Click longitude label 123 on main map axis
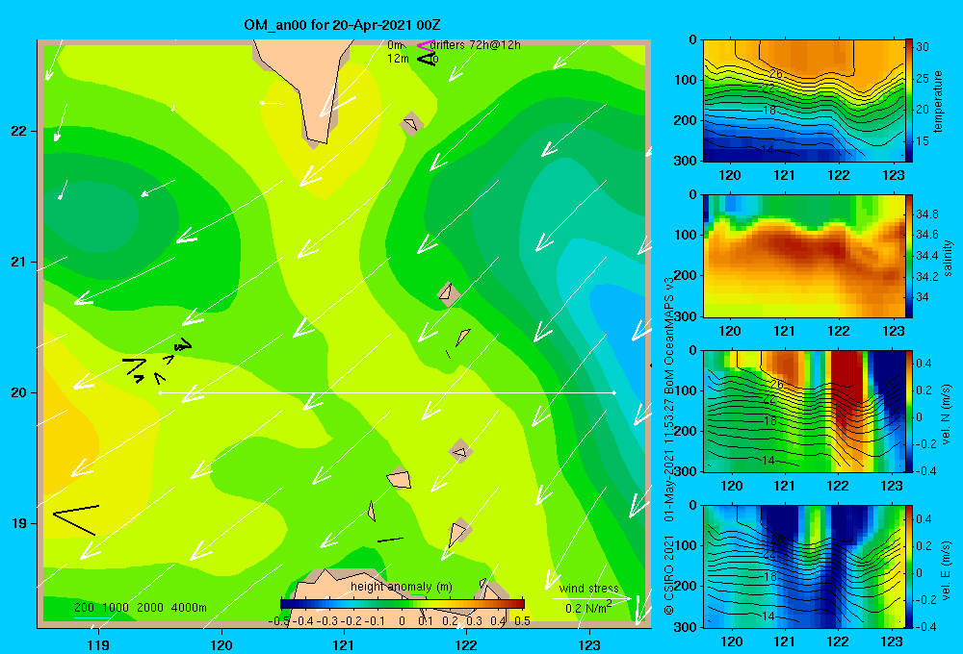 pyautogui.click(x=589, y=644)
